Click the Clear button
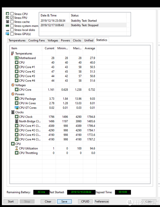The image size is (160, 207). coord(48,201)
